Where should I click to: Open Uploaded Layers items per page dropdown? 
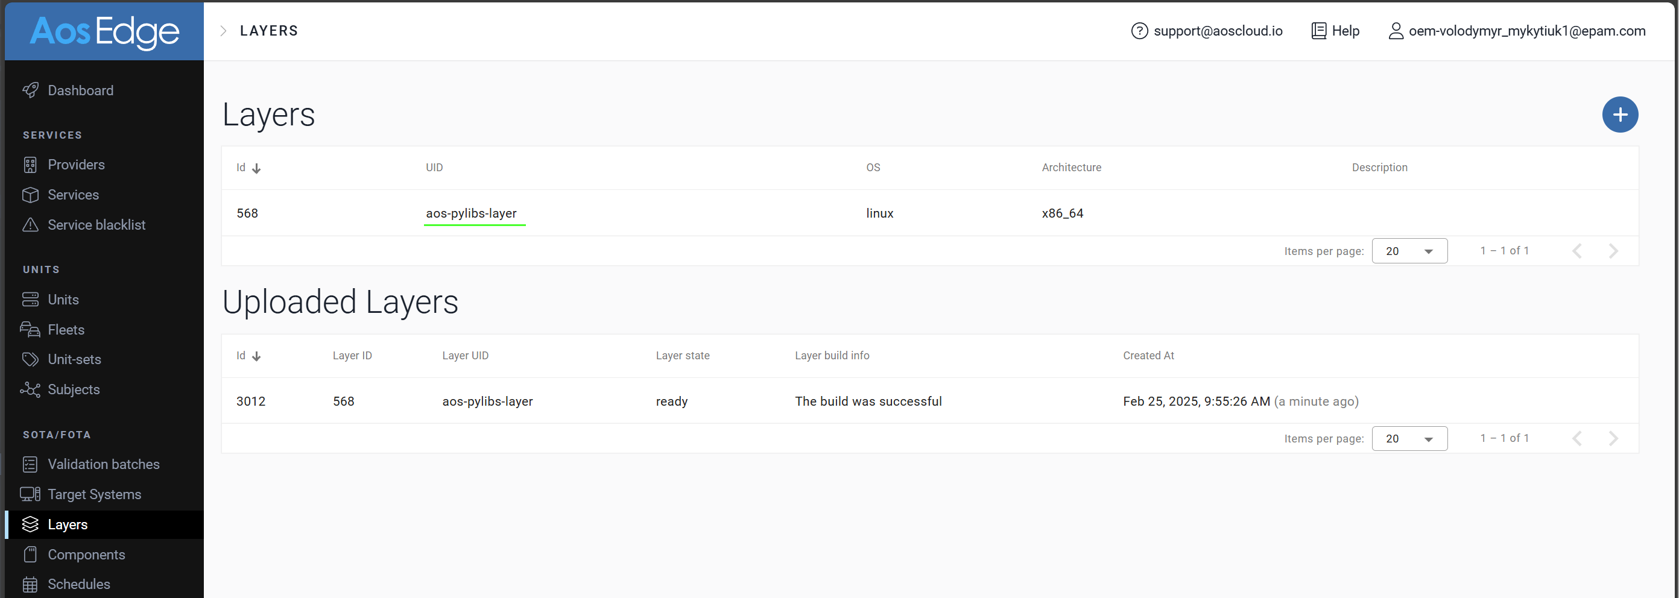[1409, 438]
